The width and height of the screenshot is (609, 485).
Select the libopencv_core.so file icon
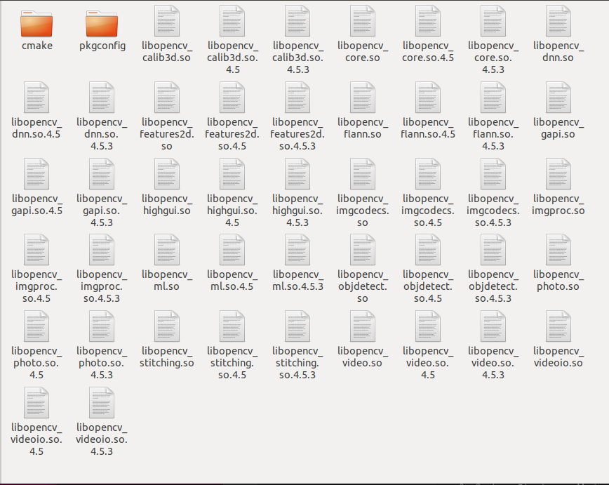pos(363,21)
